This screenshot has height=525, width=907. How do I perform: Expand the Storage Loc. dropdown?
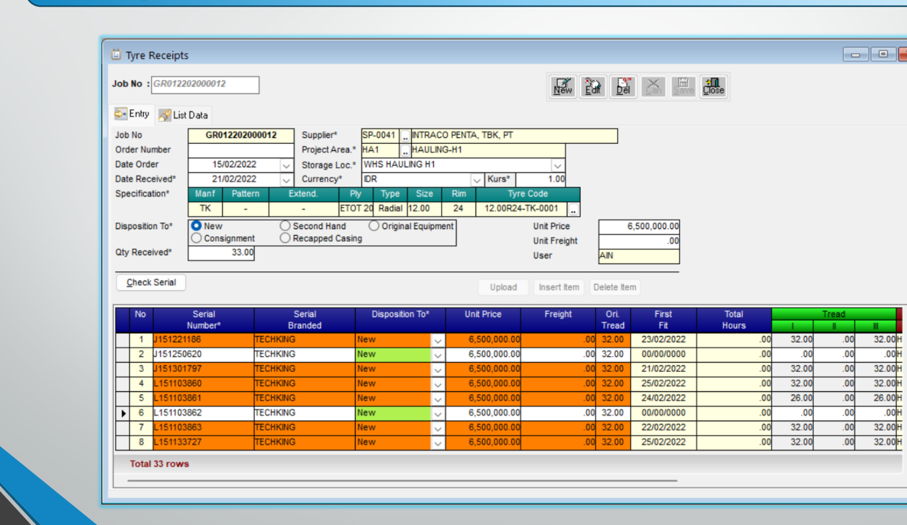[557, 165]
